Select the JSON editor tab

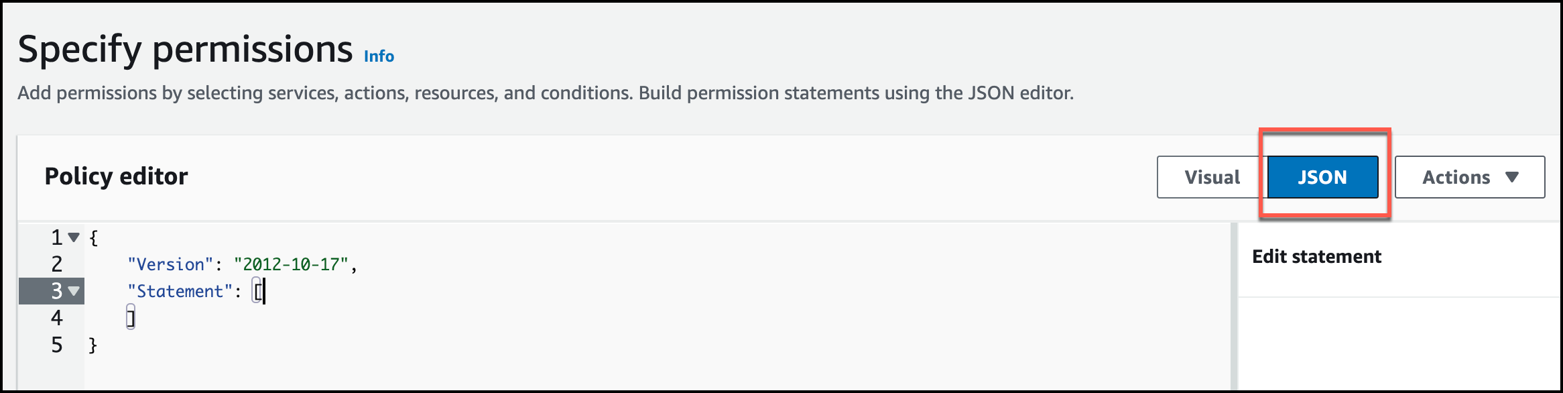(1322, 177)
